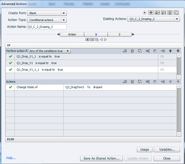Switch to decision tab 2
Screen dimensions: 185x164
[119, 34]
